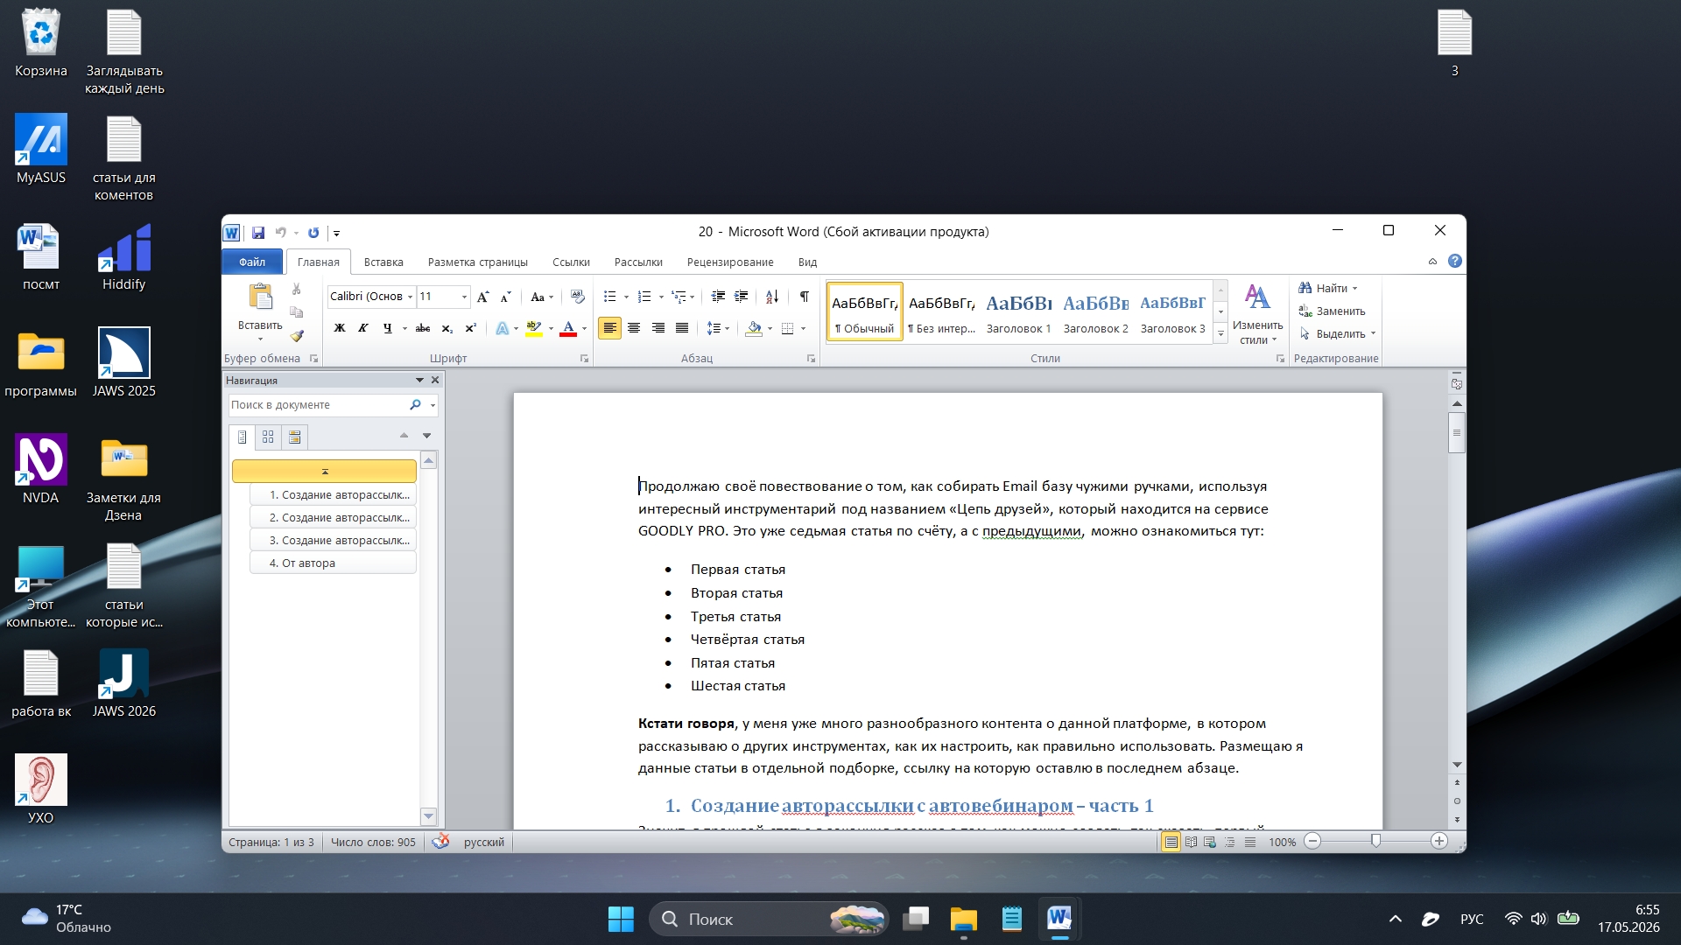The image size is (1681, 945).
Task: Open the font size dropdown
Action: [x=464, y=297]
